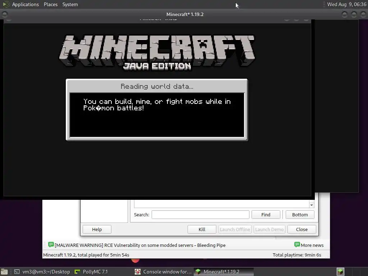Click the clock showing Wed Aug 9
Image resolution: width=368 pixels, height=276 pixels.
347,4
